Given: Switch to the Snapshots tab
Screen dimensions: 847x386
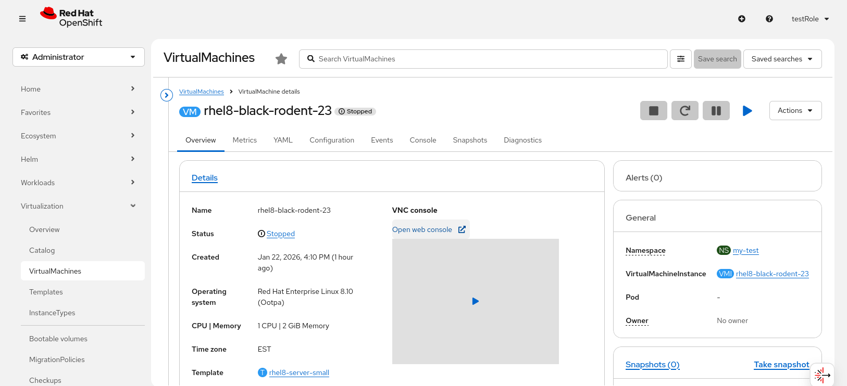Looking at the screenshot, I should click(x=470, y=140).
